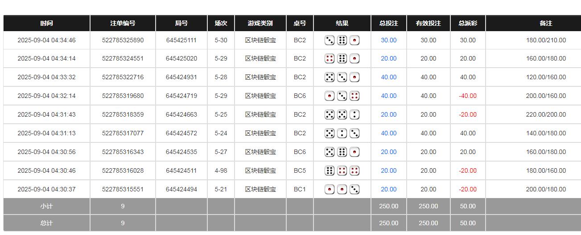Click dice result icons for round 645424494
Screen dimensions: 581x235
click(x=342, y=189)
